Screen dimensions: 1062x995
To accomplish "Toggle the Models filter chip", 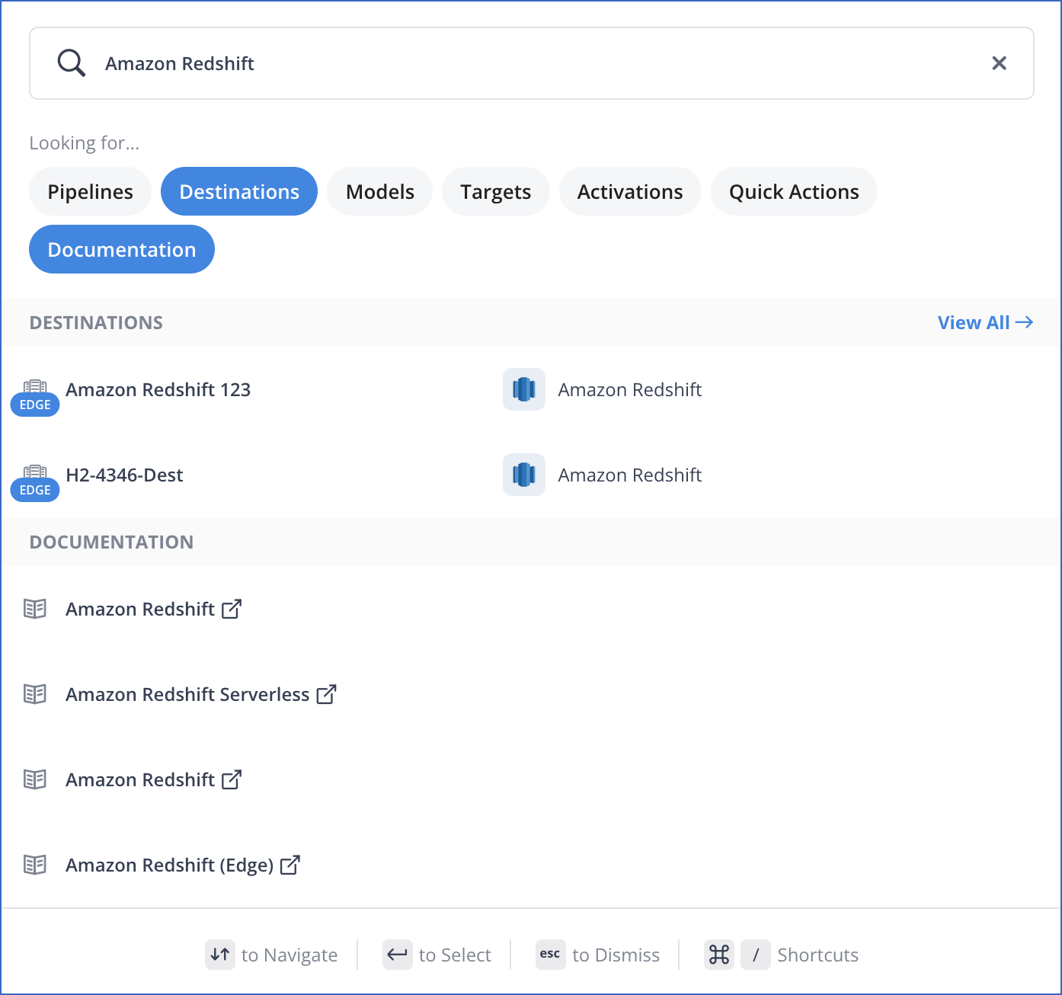I will coord(380,191).
